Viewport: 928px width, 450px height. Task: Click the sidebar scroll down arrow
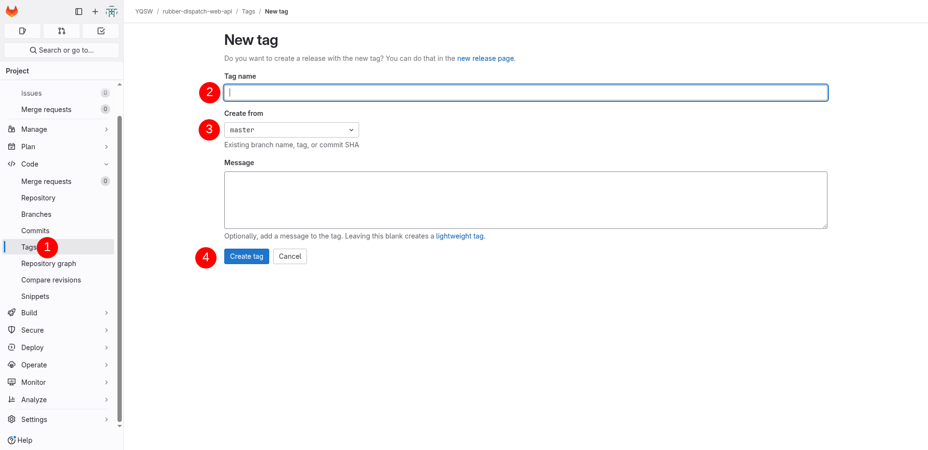point(119,426)
